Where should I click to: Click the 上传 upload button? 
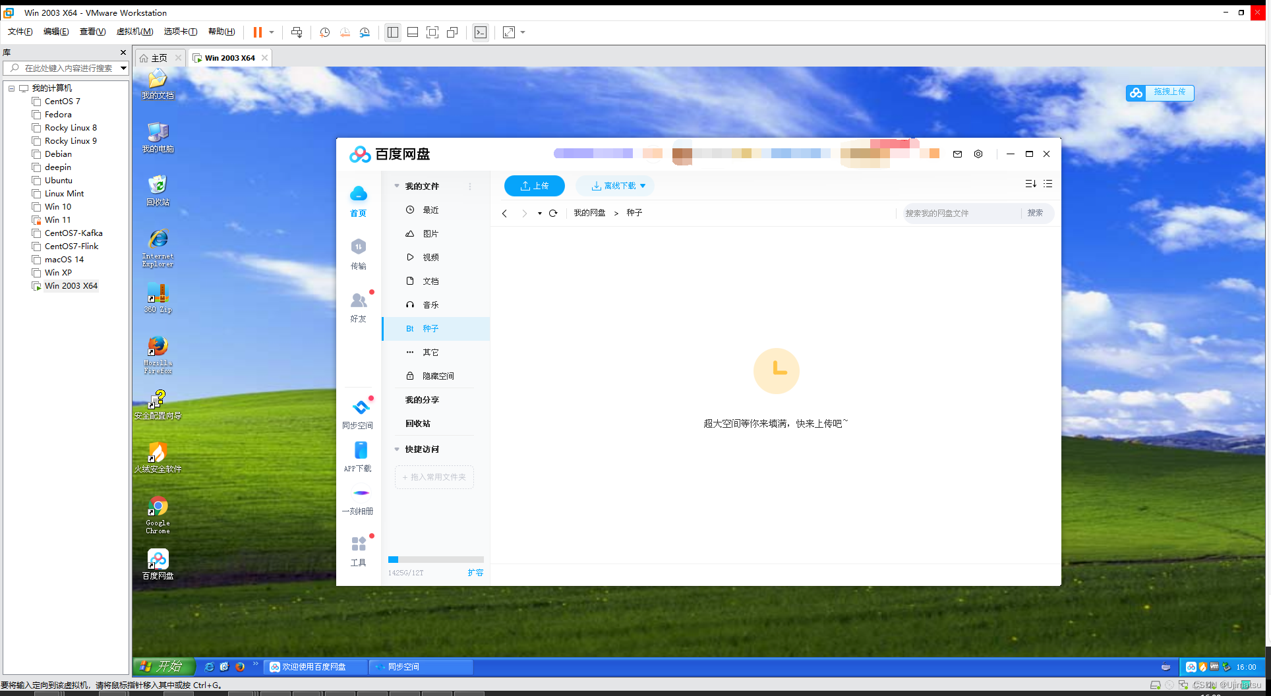click(x=535, y=186)
